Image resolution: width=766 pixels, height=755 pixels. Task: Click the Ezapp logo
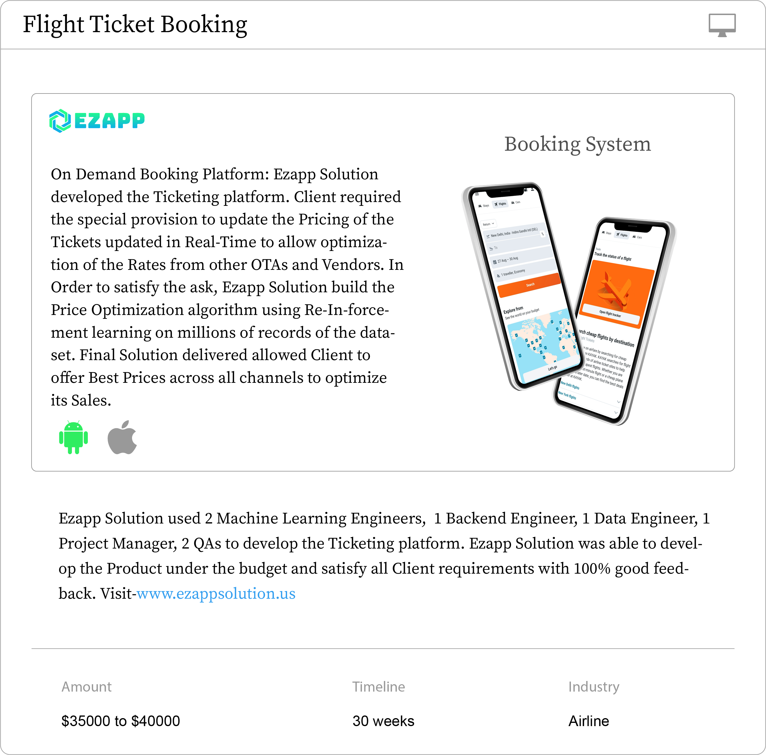point(97,121)
